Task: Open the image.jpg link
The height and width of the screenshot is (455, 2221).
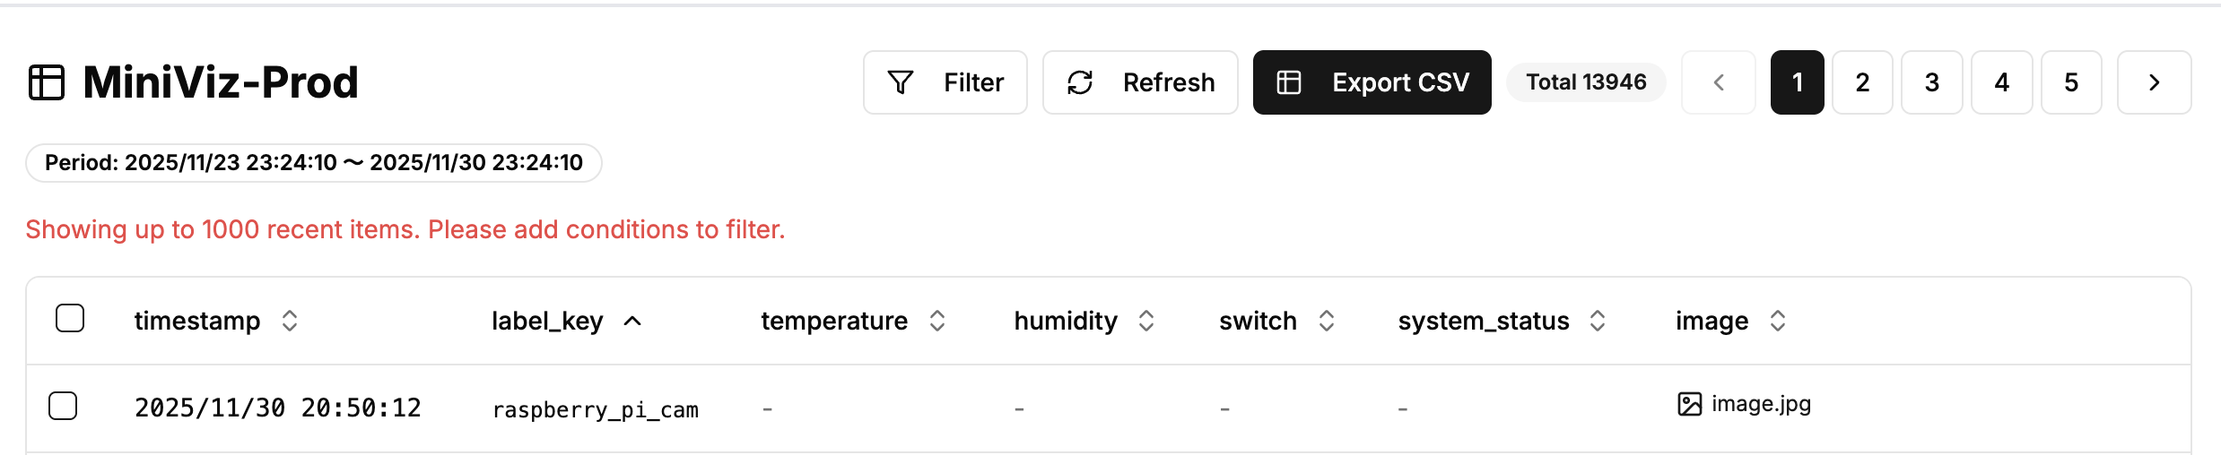Action: point(1761,404)
